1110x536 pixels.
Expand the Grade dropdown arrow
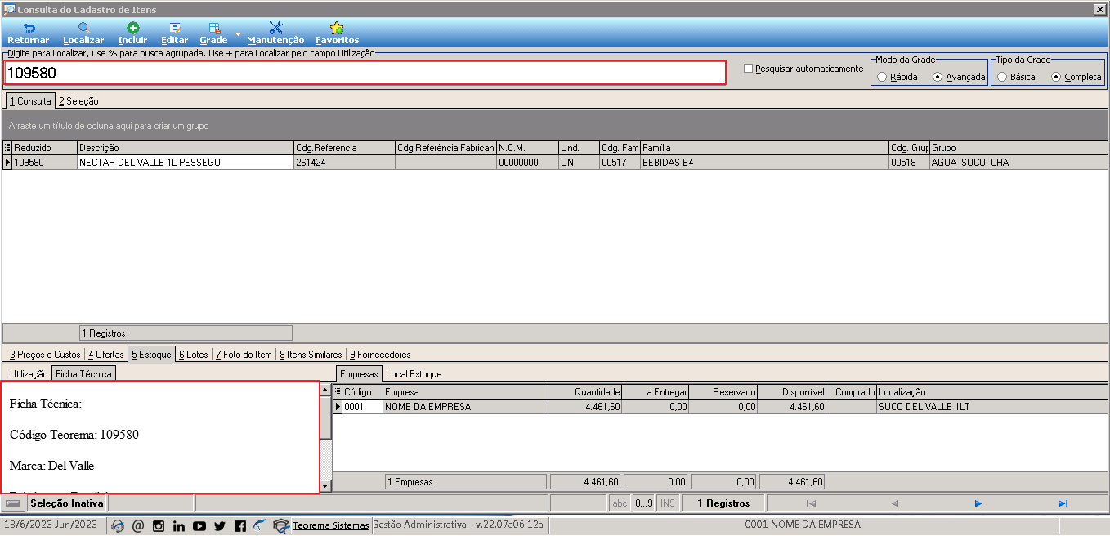pyautogui.click(x=238, y=34)
